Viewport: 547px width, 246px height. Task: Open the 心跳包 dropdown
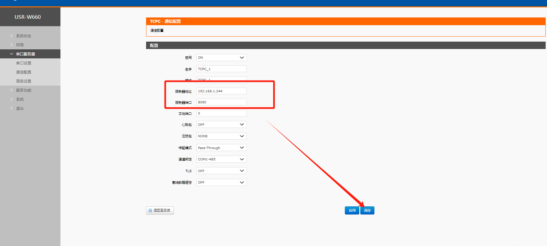[x=221, y=125]
